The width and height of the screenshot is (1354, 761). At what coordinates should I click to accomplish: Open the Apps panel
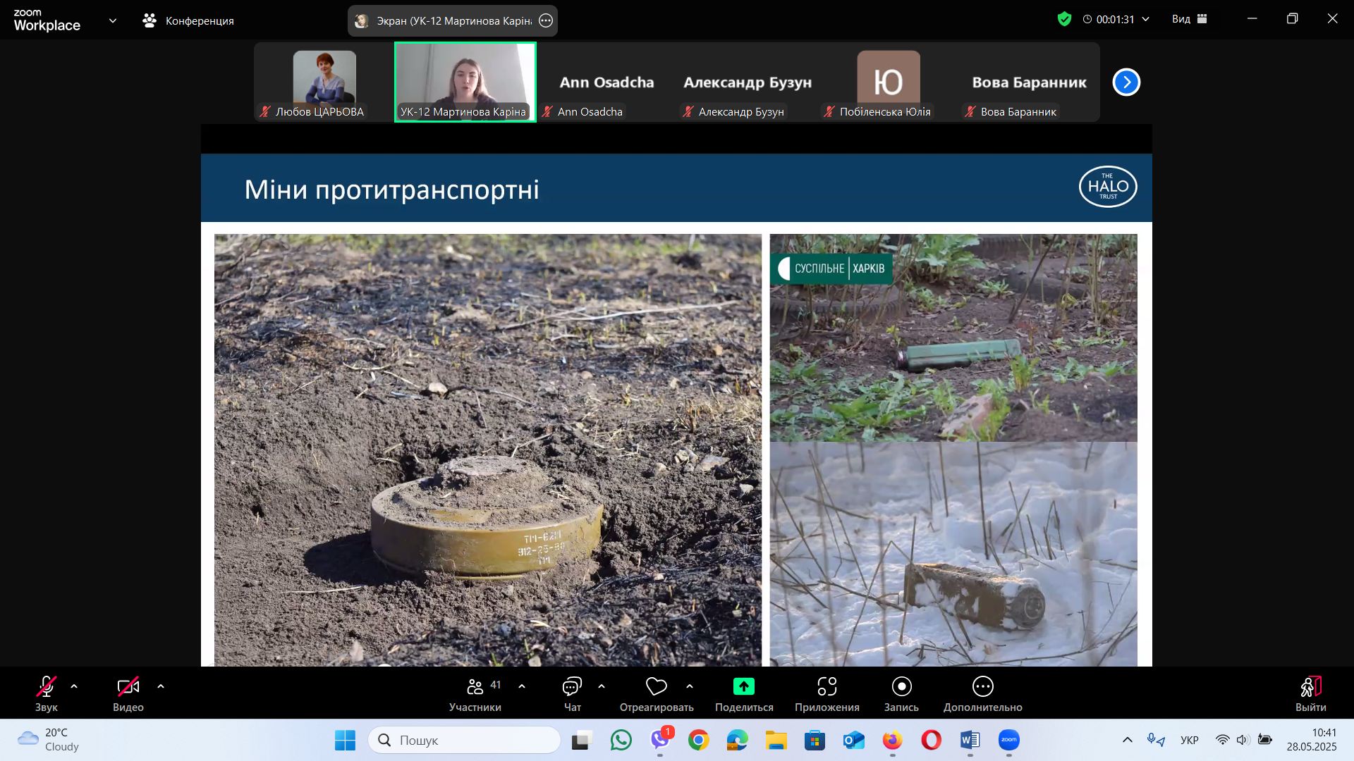[x=827, y=686]
